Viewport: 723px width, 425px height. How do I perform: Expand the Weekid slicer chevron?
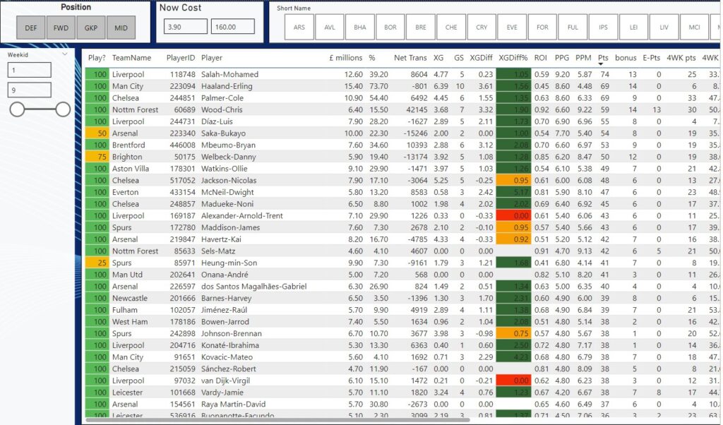(x=65, y=54)
